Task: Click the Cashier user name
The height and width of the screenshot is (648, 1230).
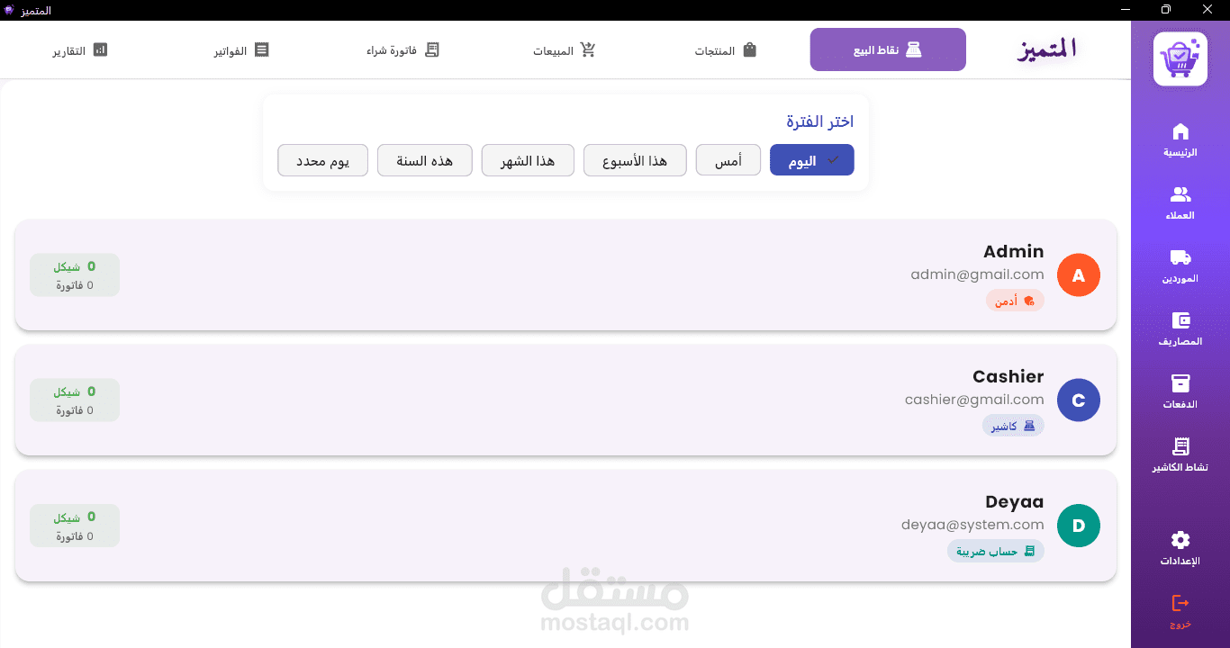Action: (1008, 376)
